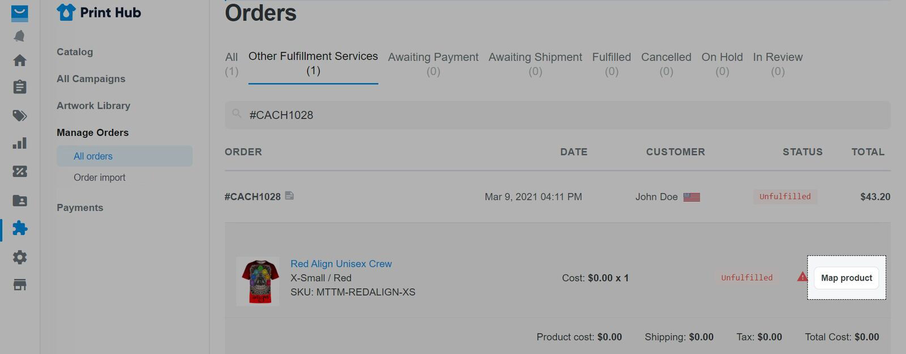Open the orders clipboard icon
The width and height of the screenshot is (906, 354).
click(20, 87)
